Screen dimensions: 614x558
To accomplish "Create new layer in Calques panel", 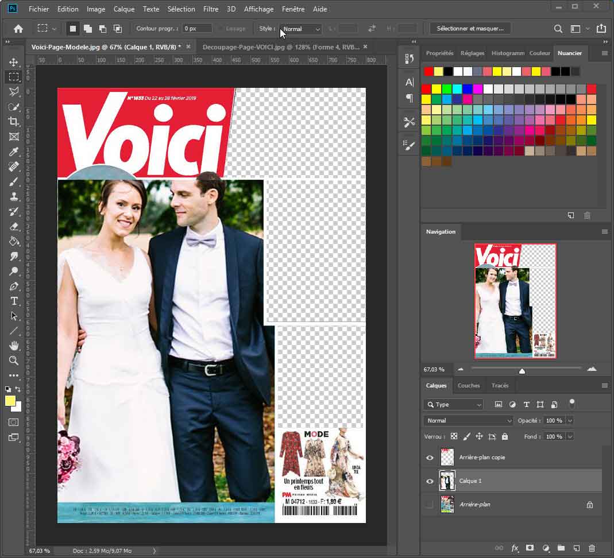I will (577, 548).
